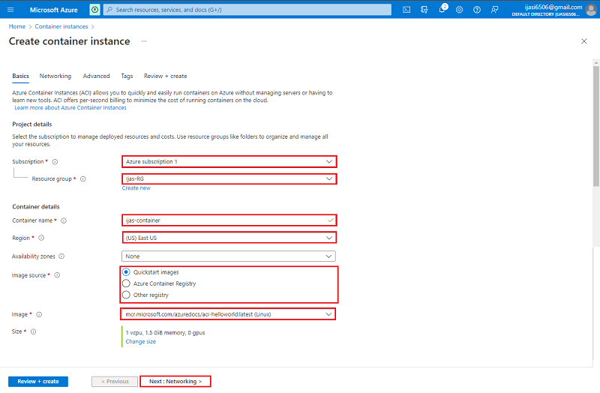The image size is (600, 393).
Task: Focus the search resources box
Action: [247, 10]
